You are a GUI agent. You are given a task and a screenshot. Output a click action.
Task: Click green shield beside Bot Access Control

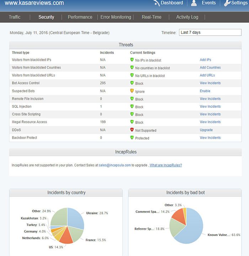point(132,83)
